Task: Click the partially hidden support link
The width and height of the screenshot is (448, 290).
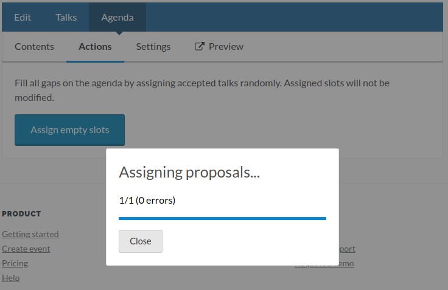Action: [347, 249]
